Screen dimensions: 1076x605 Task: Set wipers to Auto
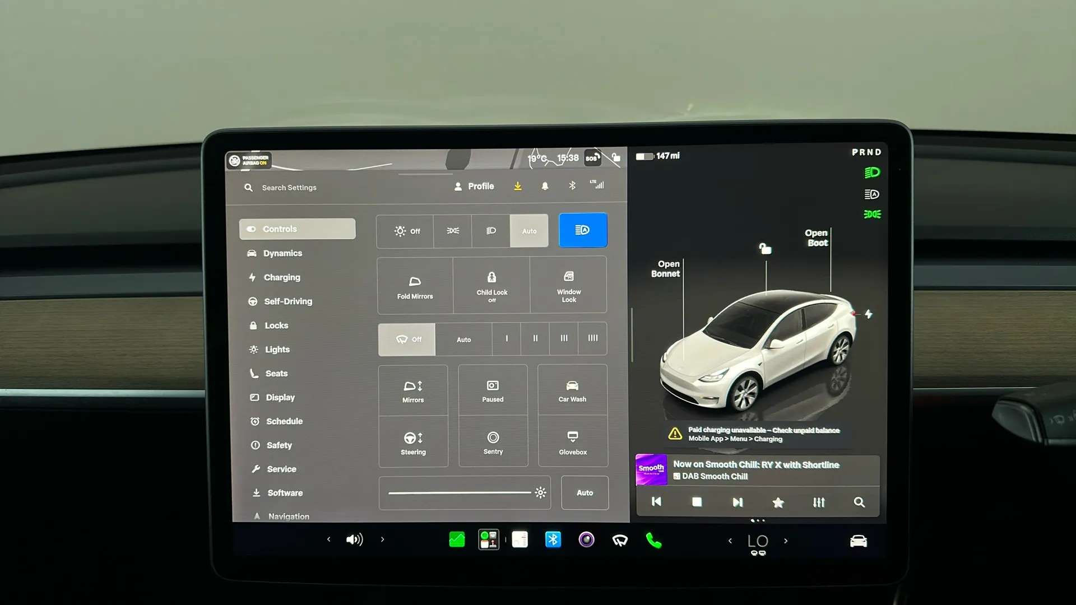pyautogui.click(x=463, y=339)
